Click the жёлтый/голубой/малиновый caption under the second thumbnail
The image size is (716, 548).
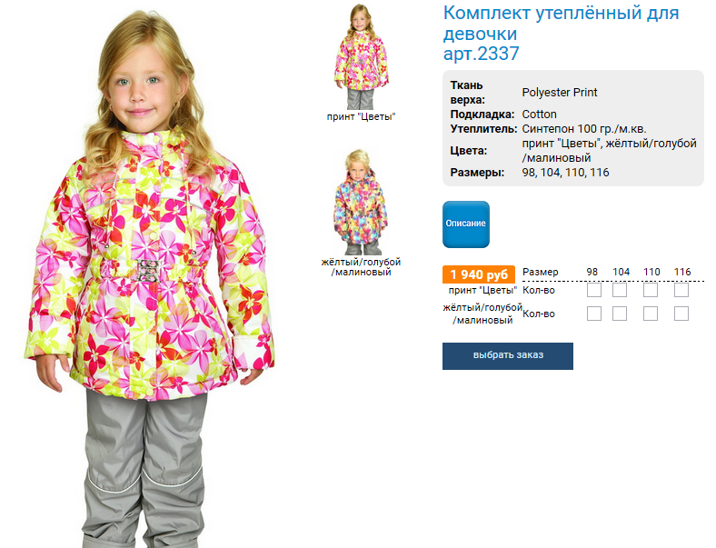click(361, 266)
